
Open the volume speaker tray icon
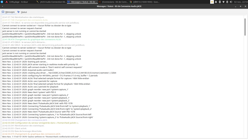coord(231,2)
